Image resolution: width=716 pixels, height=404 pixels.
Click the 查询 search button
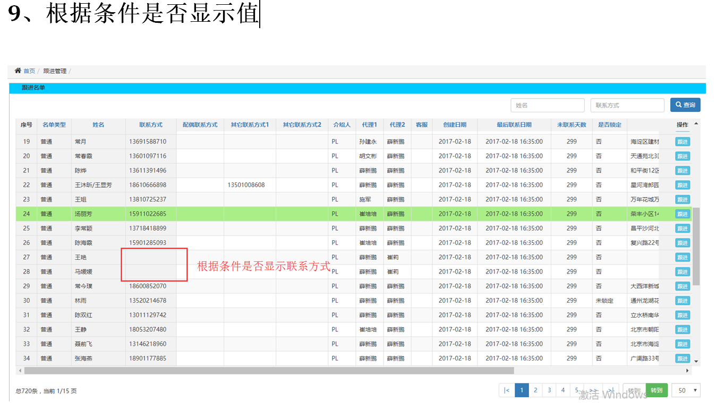click(685, 105)
